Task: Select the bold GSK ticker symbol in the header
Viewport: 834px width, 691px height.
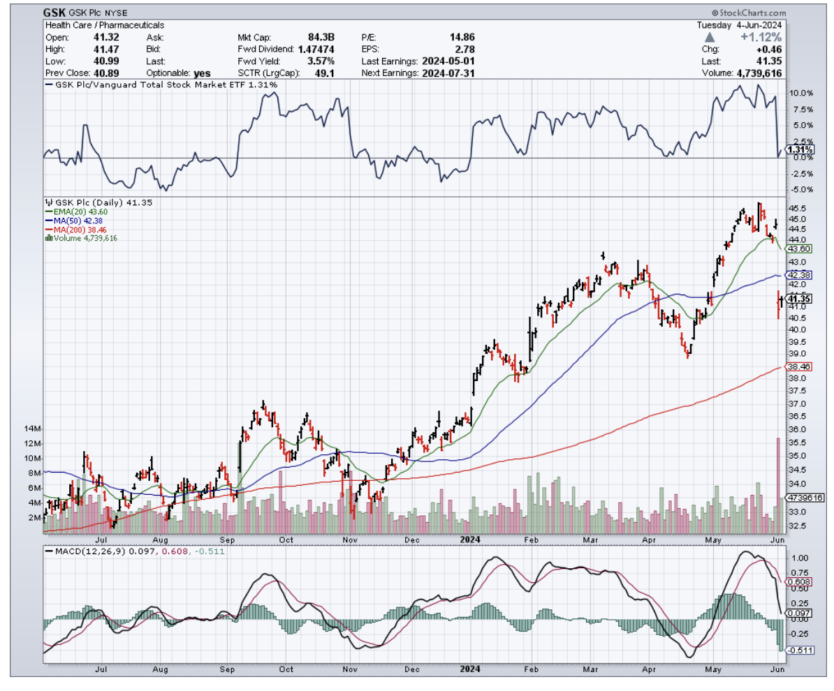Action: tap(54, 13)
